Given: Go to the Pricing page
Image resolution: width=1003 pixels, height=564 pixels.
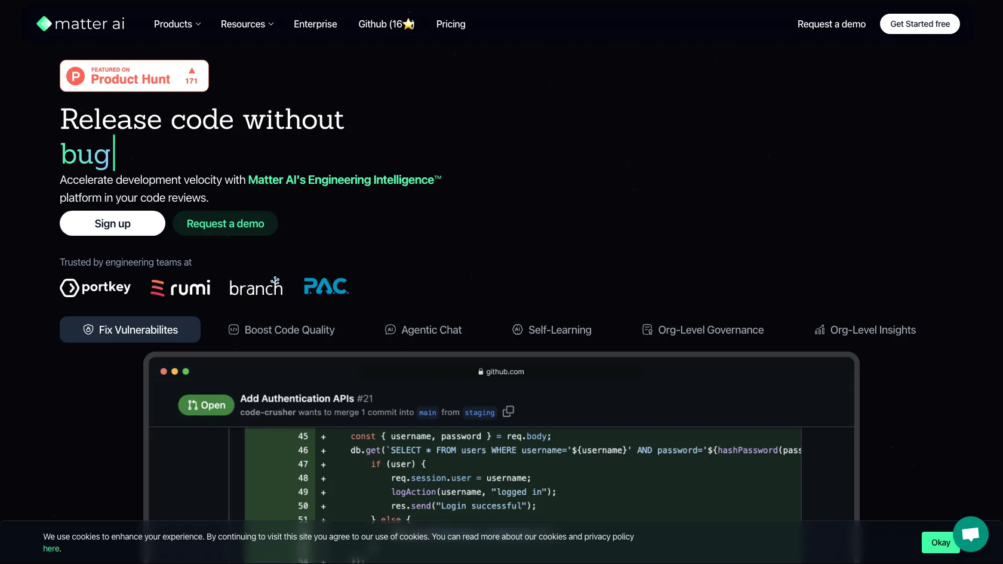Looking at the screenshot, I should 451,24.
